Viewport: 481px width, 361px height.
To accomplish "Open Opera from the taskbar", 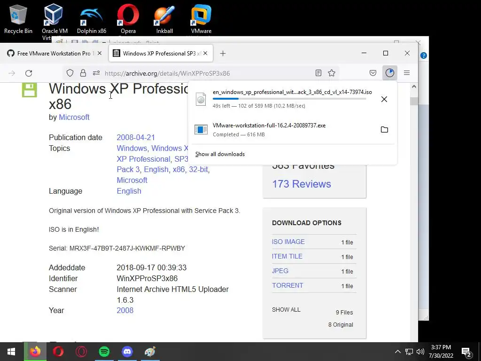I will (58, 352).
